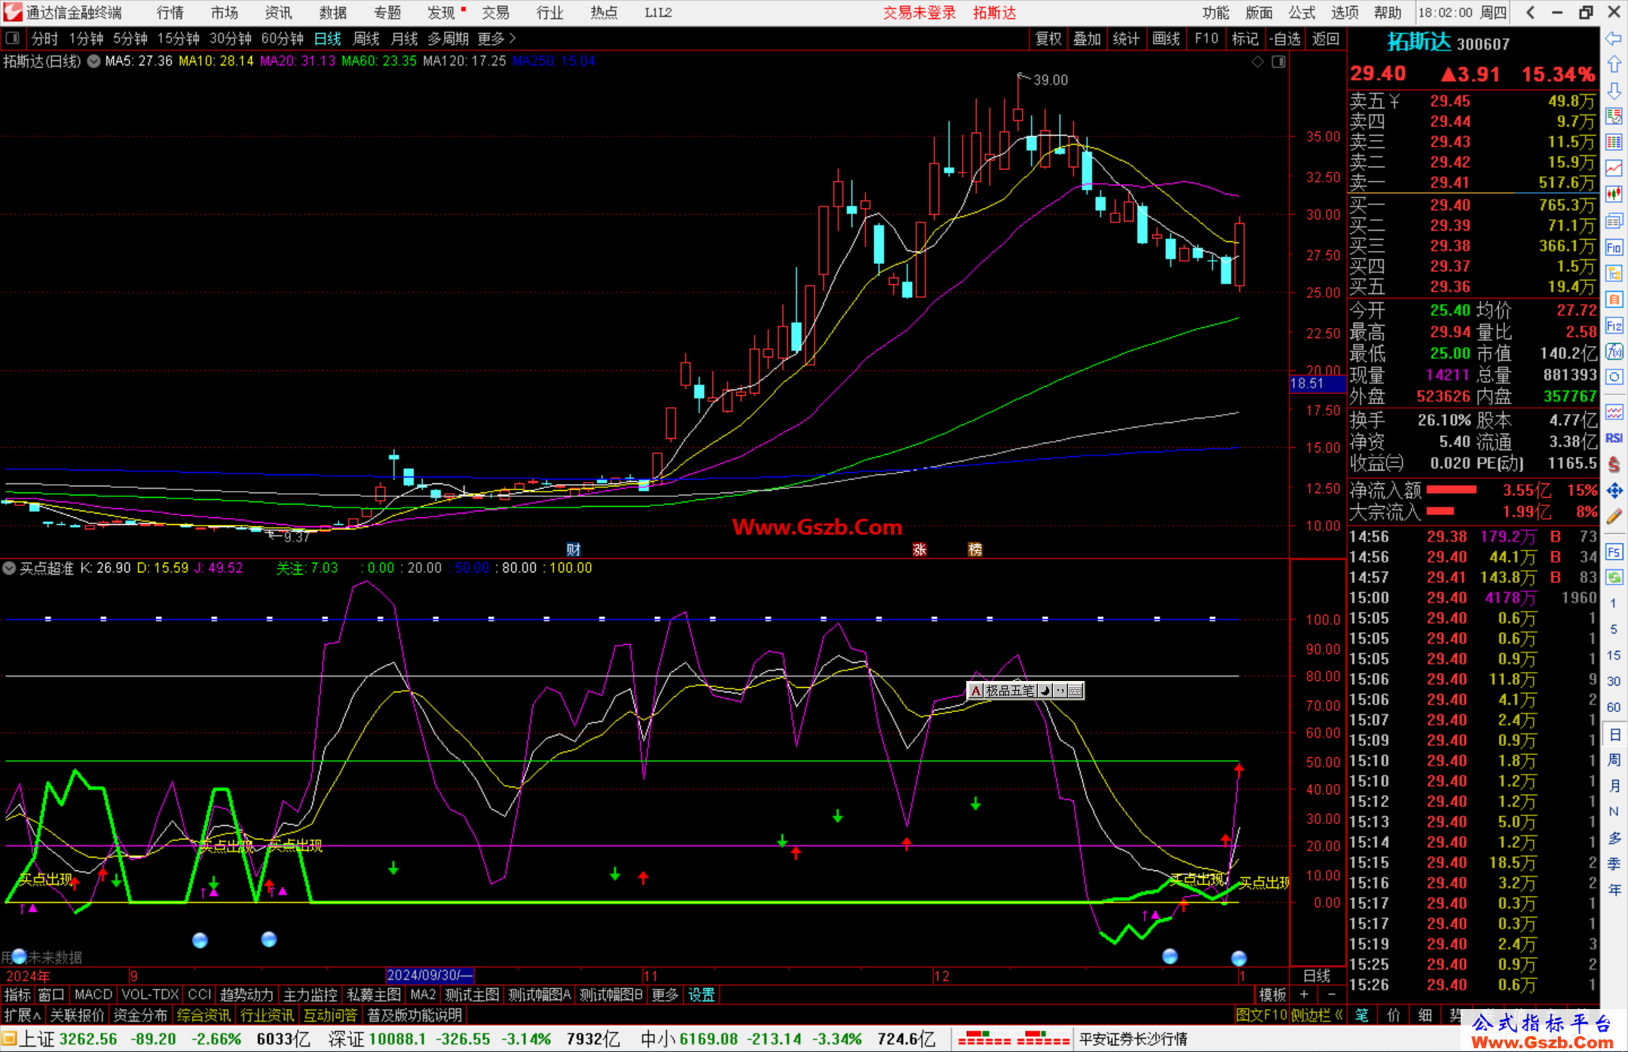Click the orange document sidebar icon
This screenshot has height=1052, width=1628.
pos(1614,299)
